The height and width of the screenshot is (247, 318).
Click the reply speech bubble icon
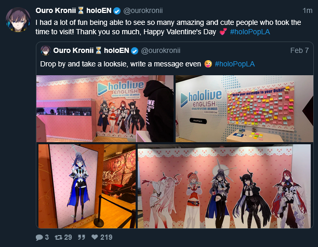tap(39, 237)
